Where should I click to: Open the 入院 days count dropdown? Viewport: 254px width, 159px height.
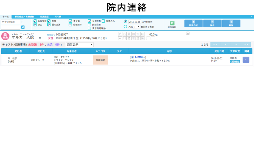(137, 27)
